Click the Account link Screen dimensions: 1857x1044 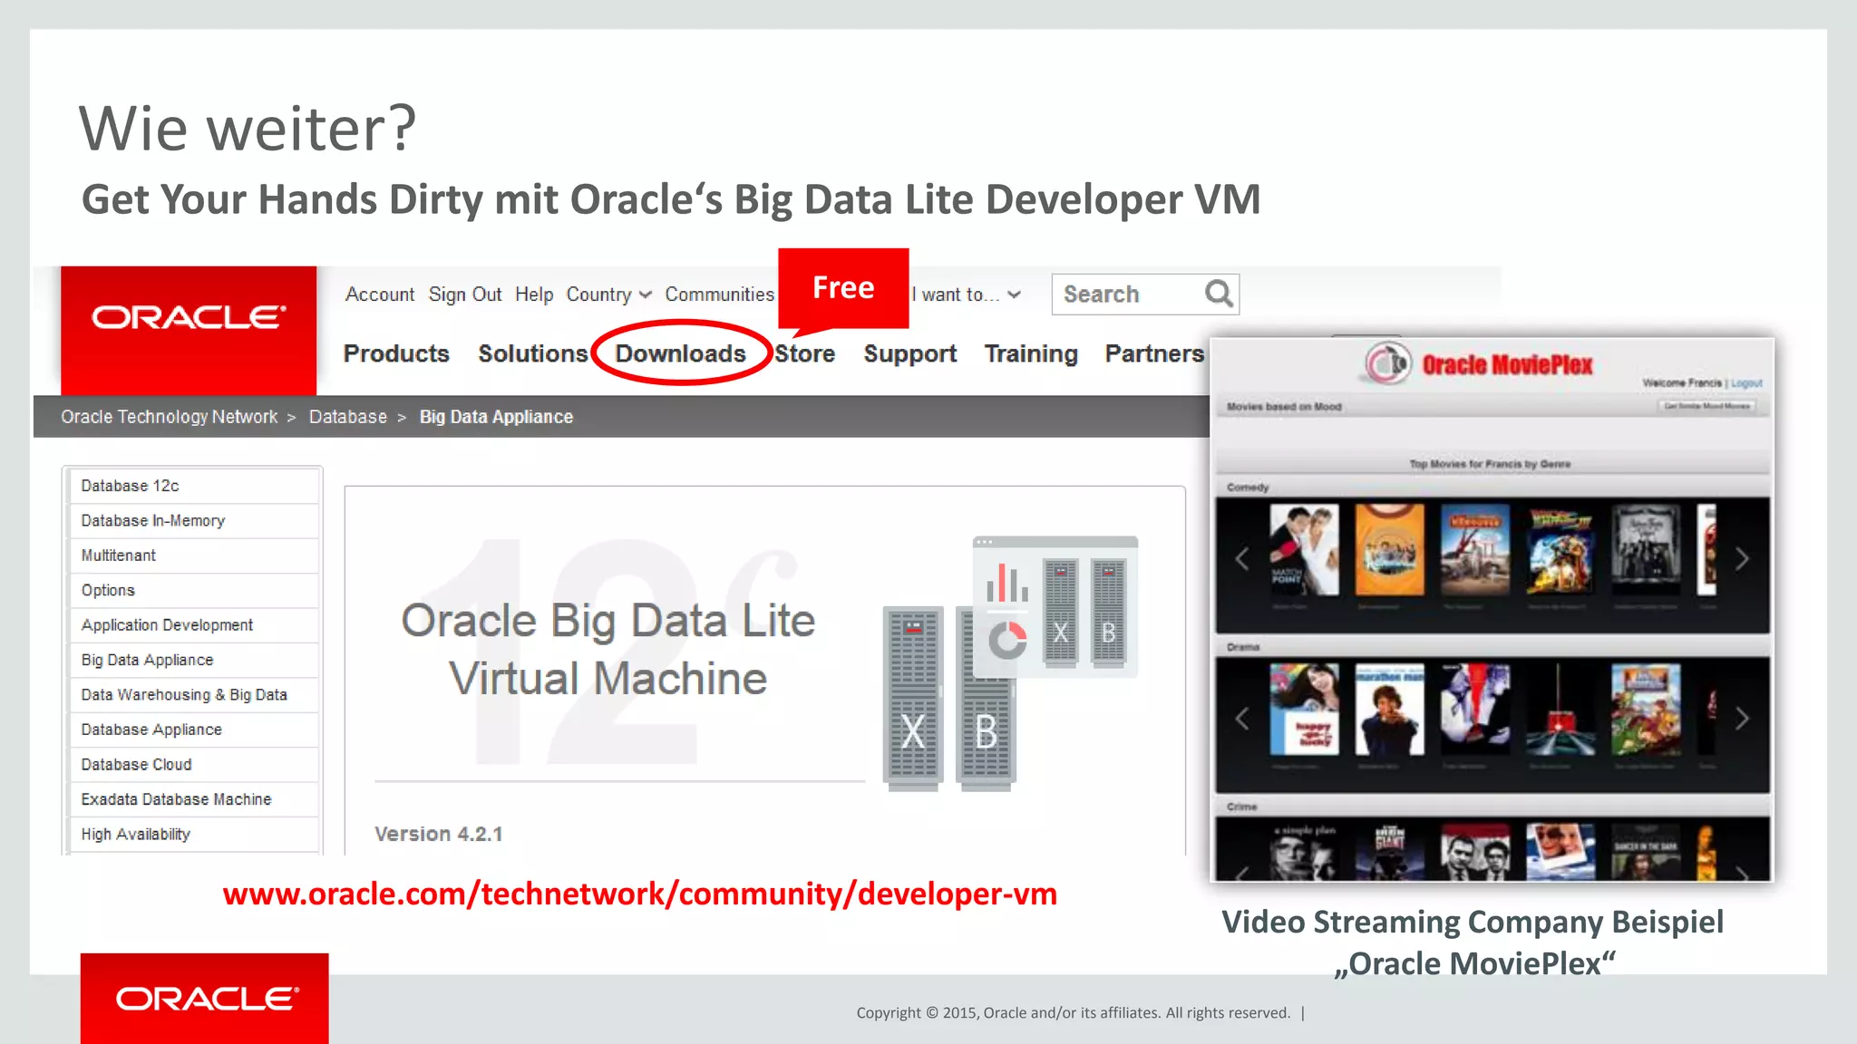[x=380, y=295]
